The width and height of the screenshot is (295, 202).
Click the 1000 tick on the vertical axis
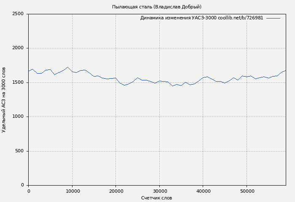pos(18,117)
